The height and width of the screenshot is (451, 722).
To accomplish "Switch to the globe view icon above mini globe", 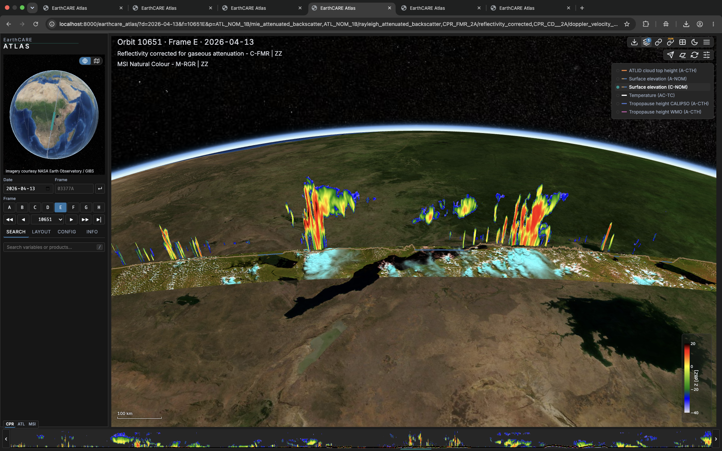I will (85, 61).
